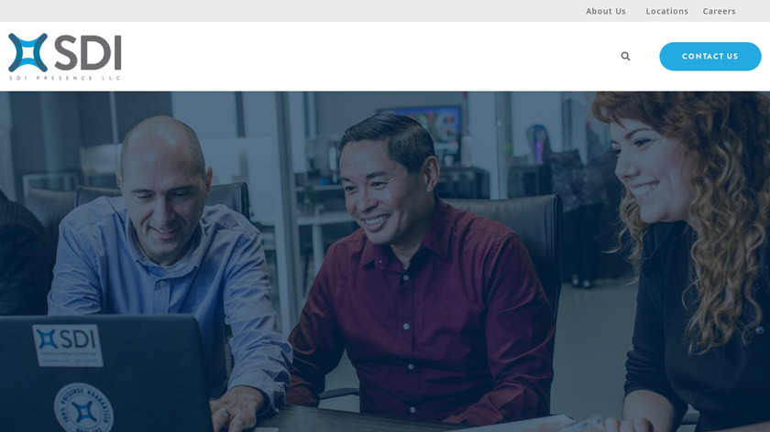
Task: Click the black office chair behind maroon shirt
Action: [x=521, y=245]
